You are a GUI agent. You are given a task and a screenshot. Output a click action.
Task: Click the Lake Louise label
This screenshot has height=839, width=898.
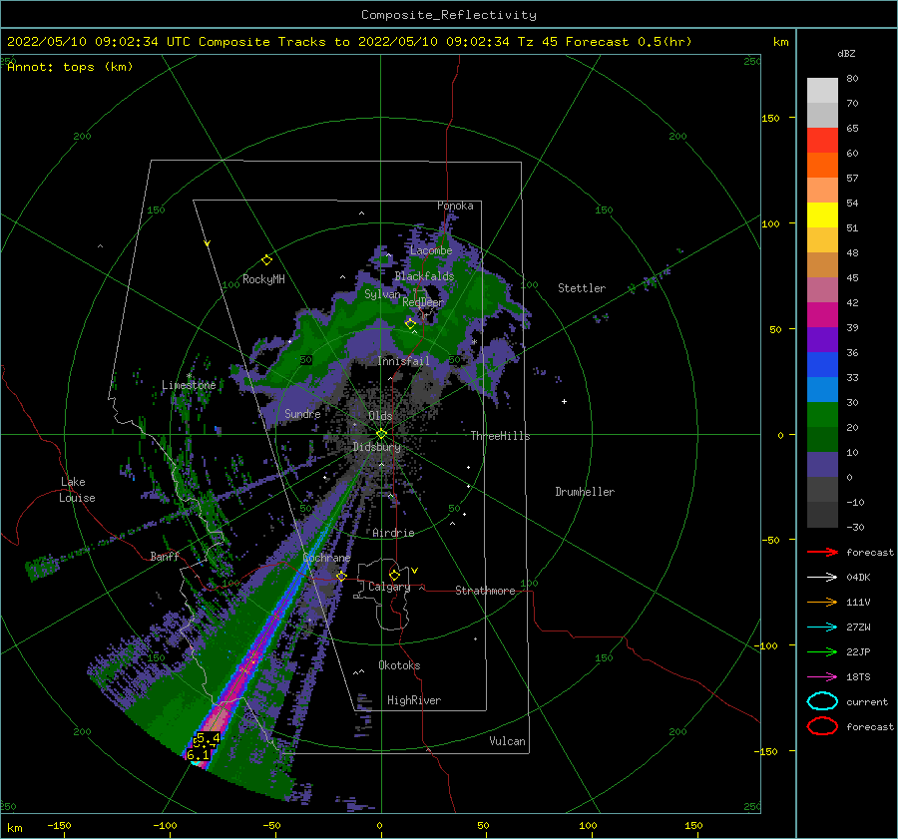(x=77, y=490)
